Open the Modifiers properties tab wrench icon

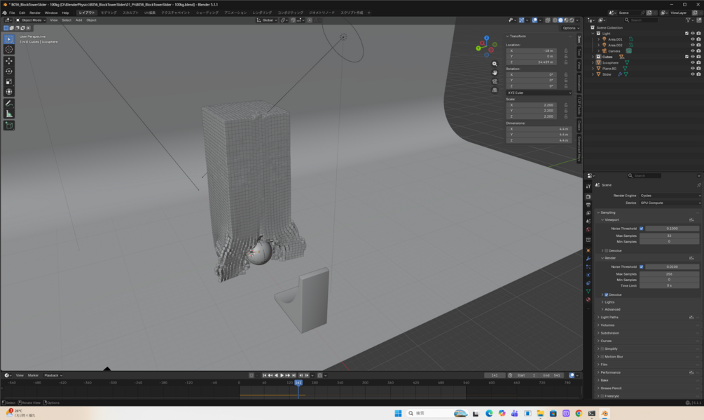588,259
